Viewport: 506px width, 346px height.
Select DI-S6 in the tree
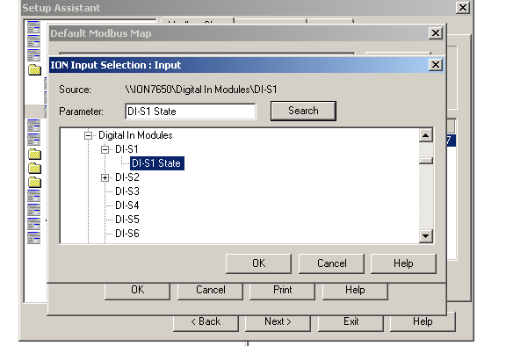tap(127, 234)
